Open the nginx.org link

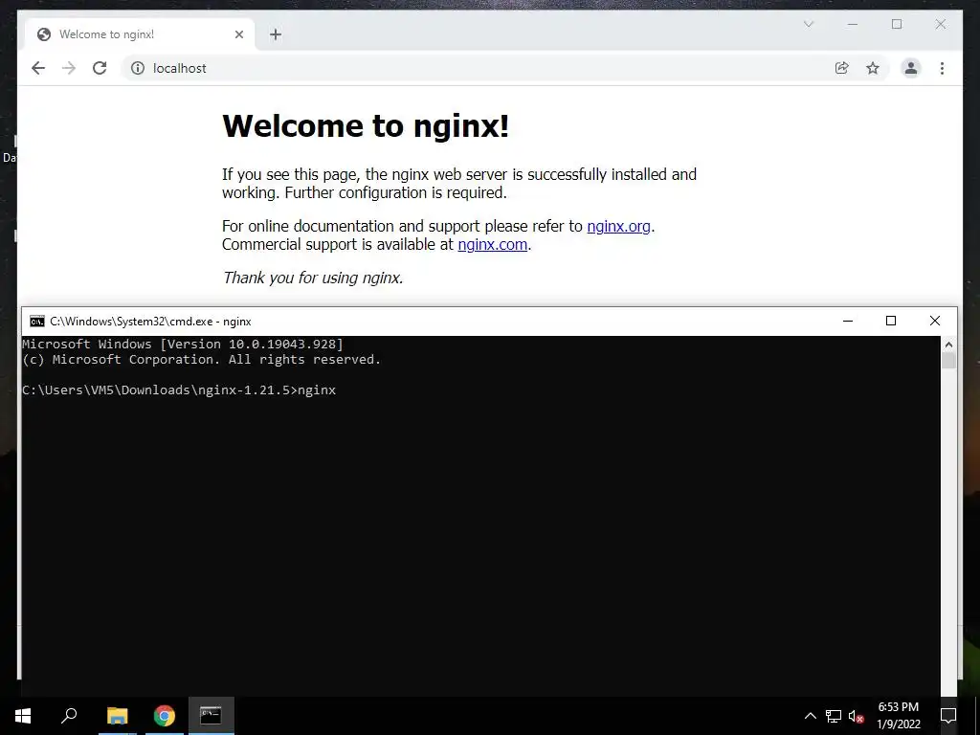[x=619, y=226]
